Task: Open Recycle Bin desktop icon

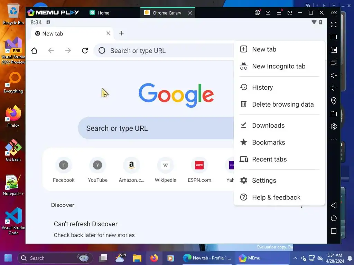Action: (13, 14)
